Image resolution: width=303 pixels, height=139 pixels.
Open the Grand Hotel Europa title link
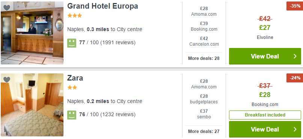coord(103,6)
